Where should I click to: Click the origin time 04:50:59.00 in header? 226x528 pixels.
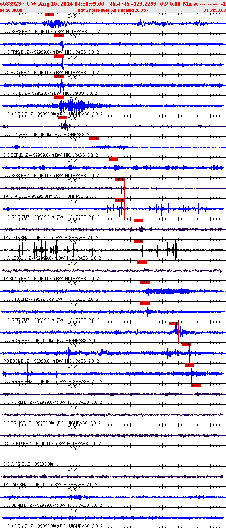coord(89,3)
